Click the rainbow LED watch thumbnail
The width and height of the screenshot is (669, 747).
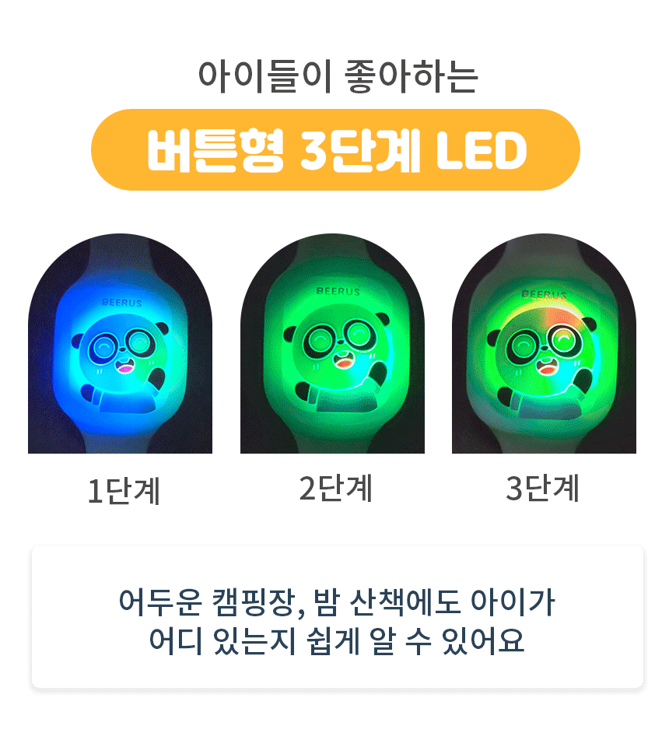(544, 343)
